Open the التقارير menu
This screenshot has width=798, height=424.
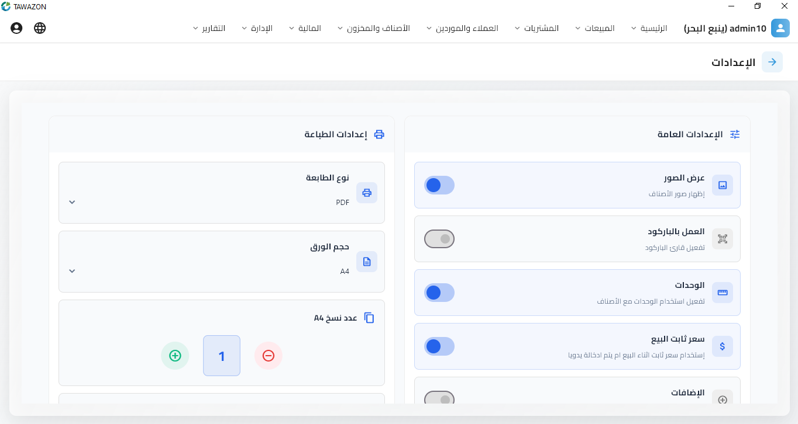coord(212,27)
